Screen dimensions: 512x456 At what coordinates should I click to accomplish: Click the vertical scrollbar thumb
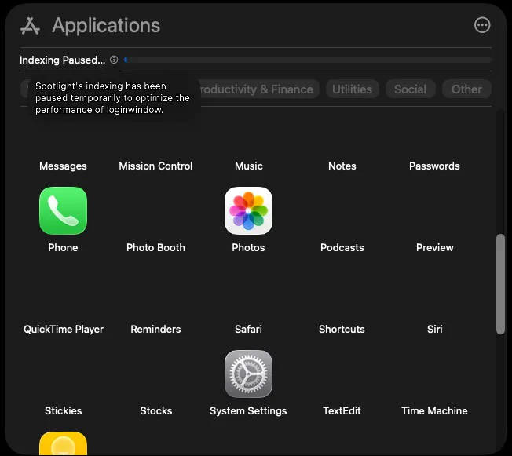(x=500, y=284)
